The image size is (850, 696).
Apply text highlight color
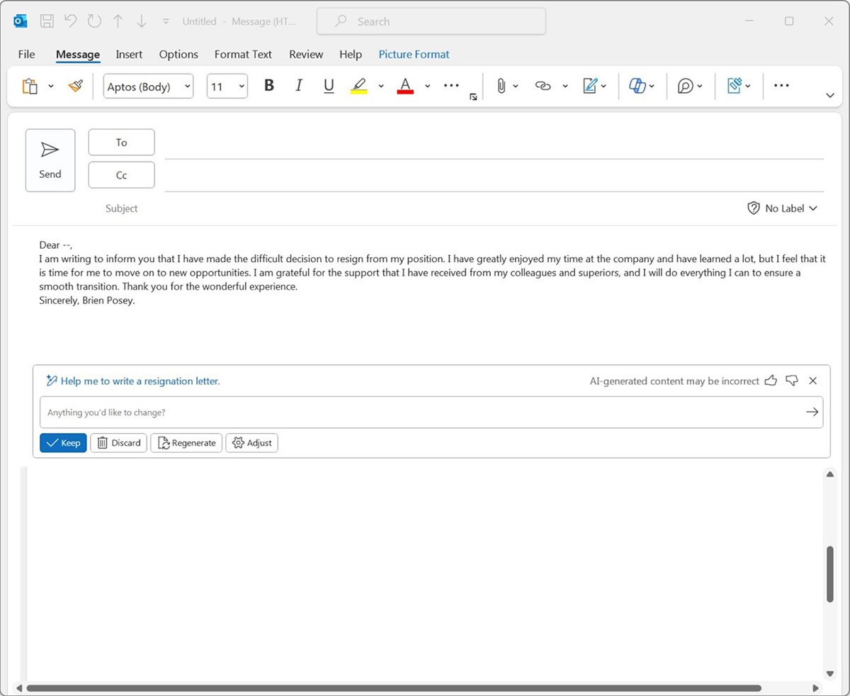click(x=359, y=85)
